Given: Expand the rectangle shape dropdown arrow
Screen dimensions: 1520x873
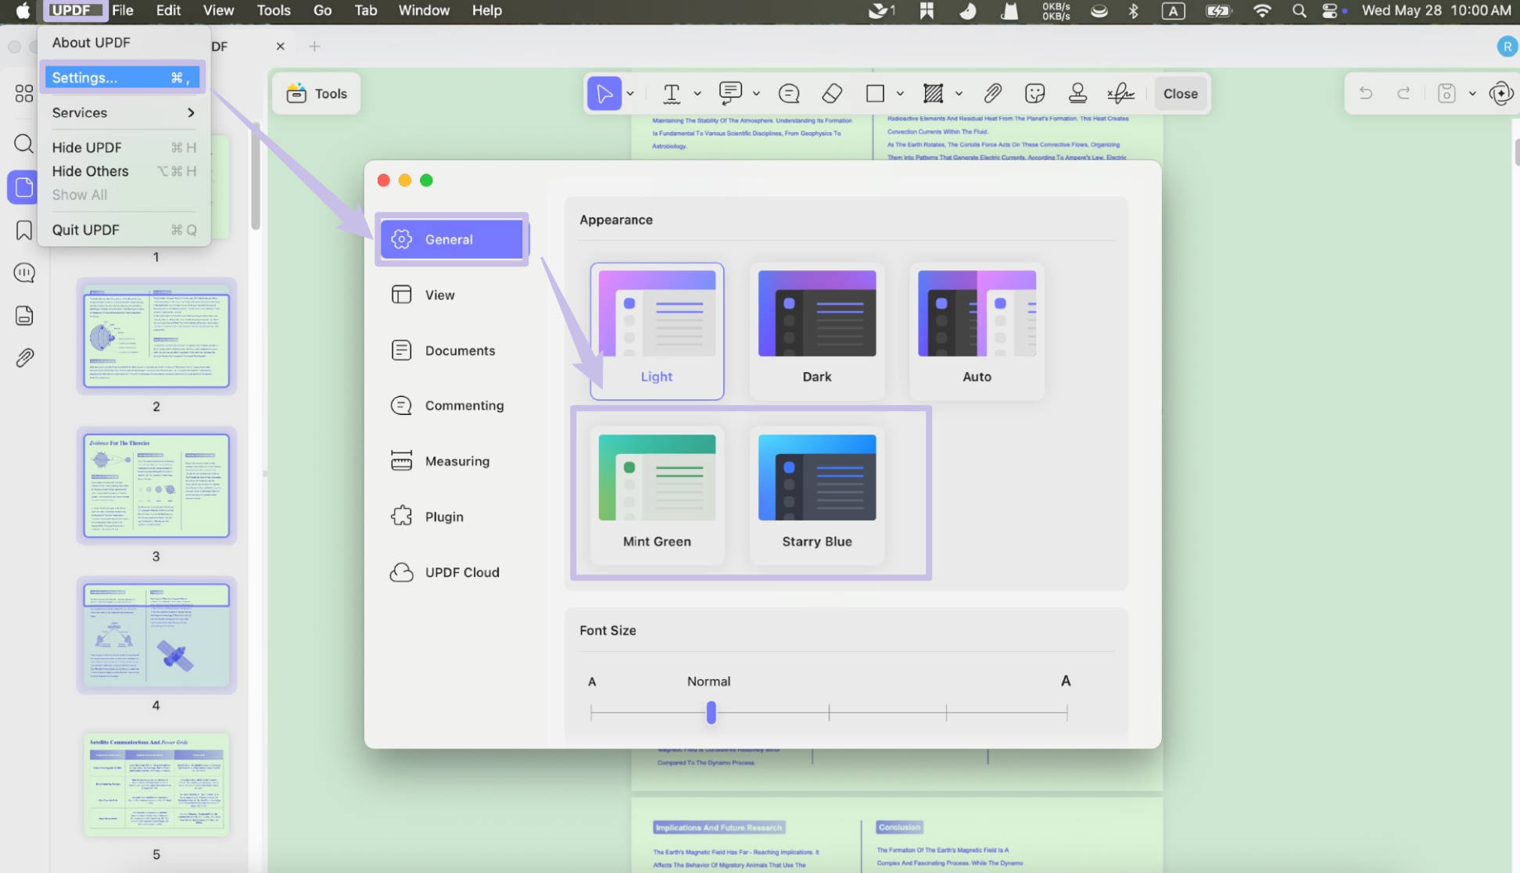Looking at the screenshot, I should 900,94.
